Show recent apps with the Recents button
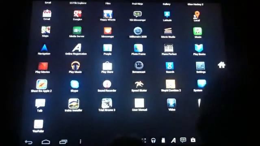260x146 pixels. click(x=63, y=142)
